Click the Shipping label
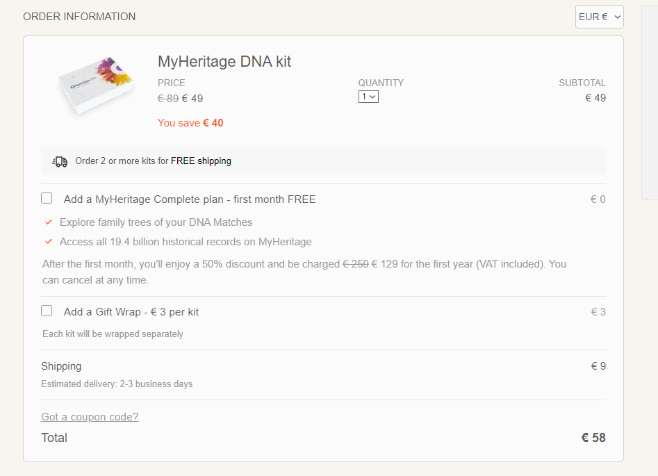The width and height of the screenshot is (658, 476). click(61, 366)
